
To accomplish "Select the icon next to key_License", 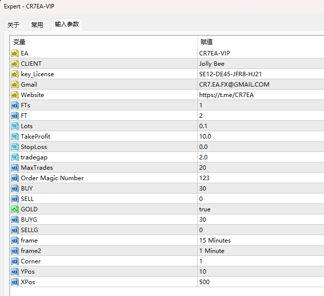I will tap(15, 74).
